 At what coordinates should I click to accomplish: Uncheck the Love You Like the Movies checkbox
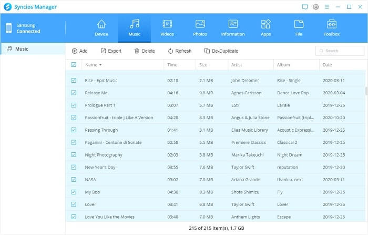(x=74, y=217)
